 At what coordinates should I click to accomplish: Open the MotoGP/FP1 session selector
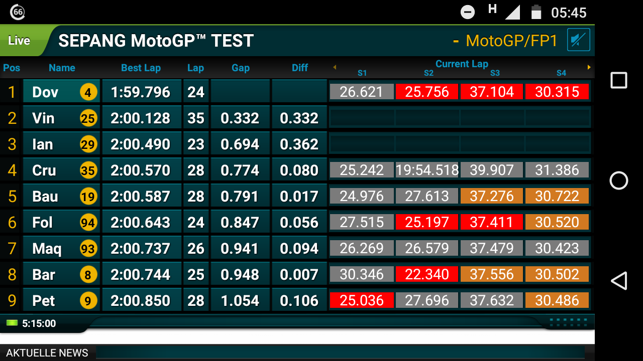coord(511,41)
